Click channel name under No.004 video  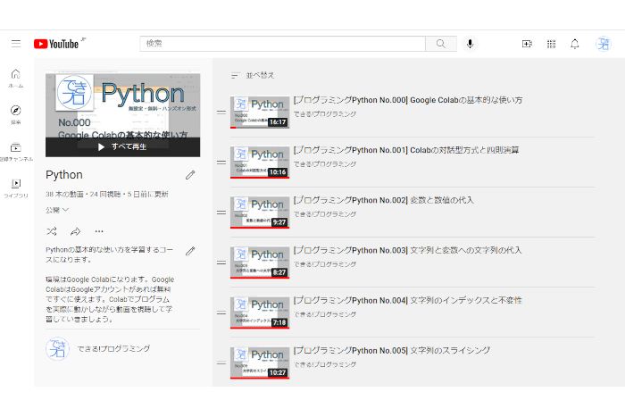click(325, 314)
